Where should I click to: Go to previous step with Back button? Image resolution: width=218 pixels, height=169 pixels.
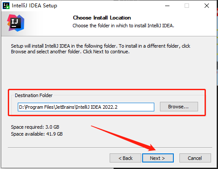[125, 158]
